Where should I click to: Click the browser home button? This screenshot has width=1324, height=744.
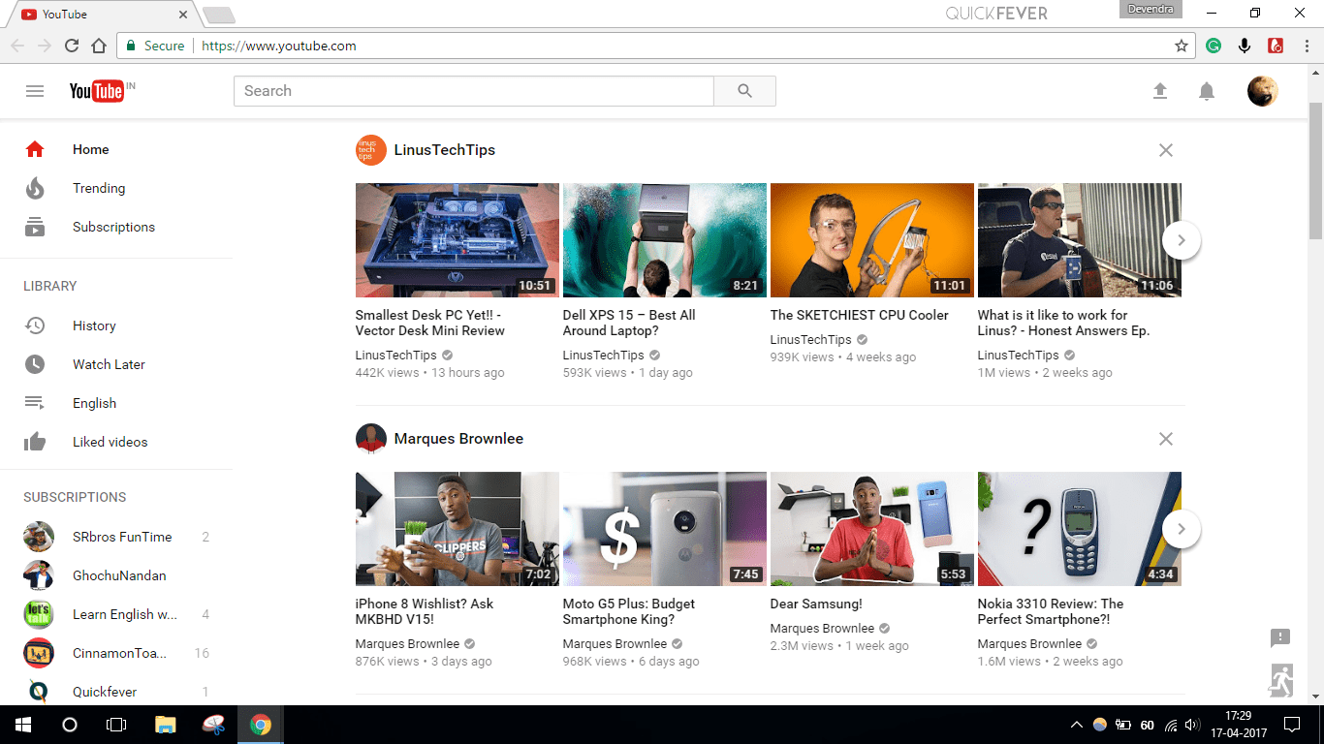99,46
